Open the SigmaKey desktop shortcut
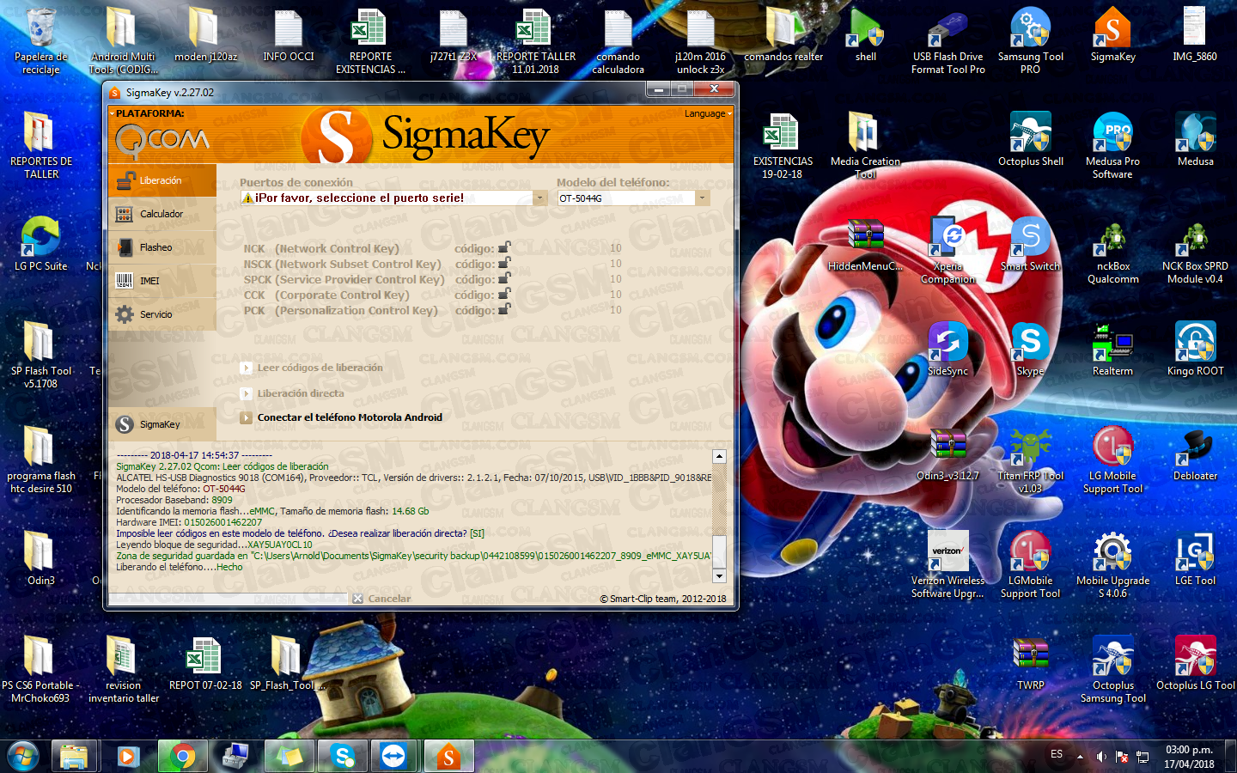The image size is (1237, 773). pos(1112,34)
